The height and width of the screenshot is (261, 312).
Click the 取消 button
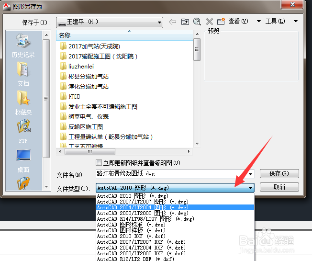pos(279,187)
